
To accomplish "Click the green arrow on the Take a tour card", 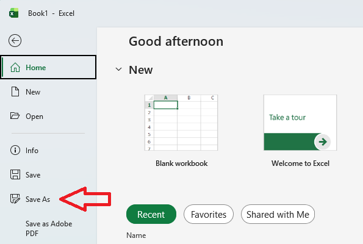I will pos(323,142).
